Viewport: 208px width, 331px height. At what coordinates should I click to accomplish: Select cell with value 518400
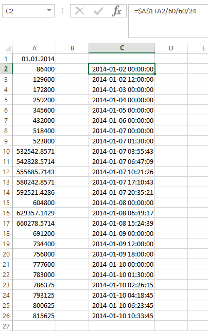[34, 131]
